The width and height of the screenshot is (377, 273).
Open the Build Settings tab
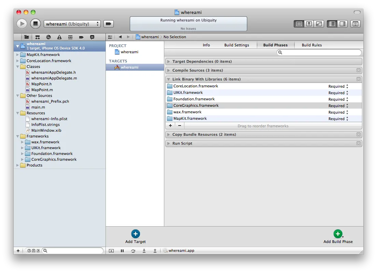point(237,45)
